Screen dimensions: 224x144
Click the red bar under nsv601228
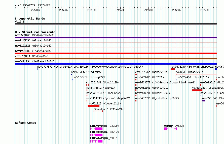(x=94, y=106)
